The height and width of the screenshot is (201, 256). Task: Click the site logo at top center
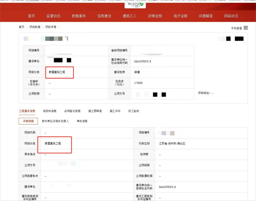135,5
